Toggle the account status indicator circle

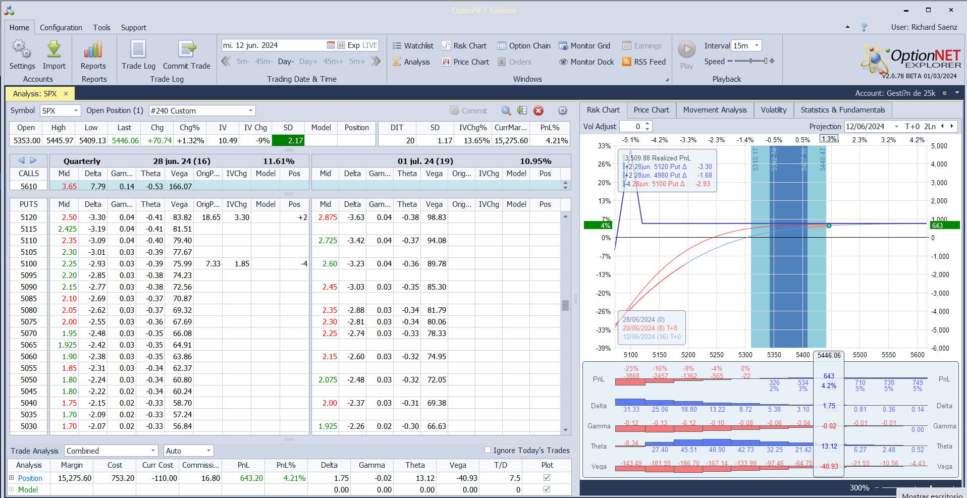tap(944, 93)
